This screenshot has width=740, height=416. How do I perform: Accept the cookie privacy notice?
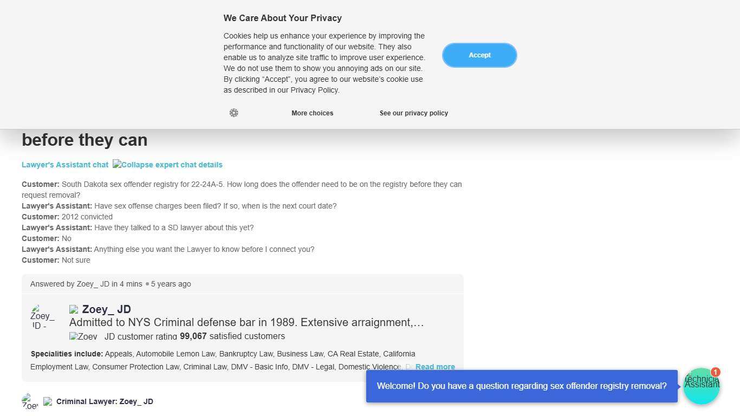click(479, 55)
